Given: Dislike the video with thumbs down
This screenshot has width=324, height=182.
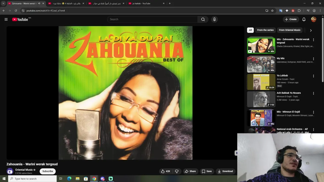Looking at the screenshot, I should (177, 171).
